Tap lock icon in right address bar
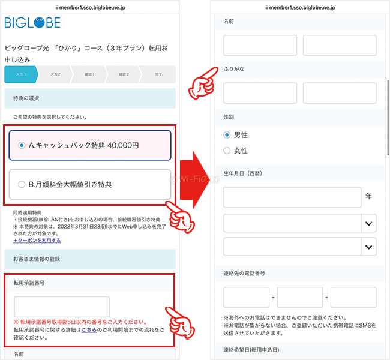Image resolution: width=390 pixels, height=360 pixels. [x=267, y=7]
